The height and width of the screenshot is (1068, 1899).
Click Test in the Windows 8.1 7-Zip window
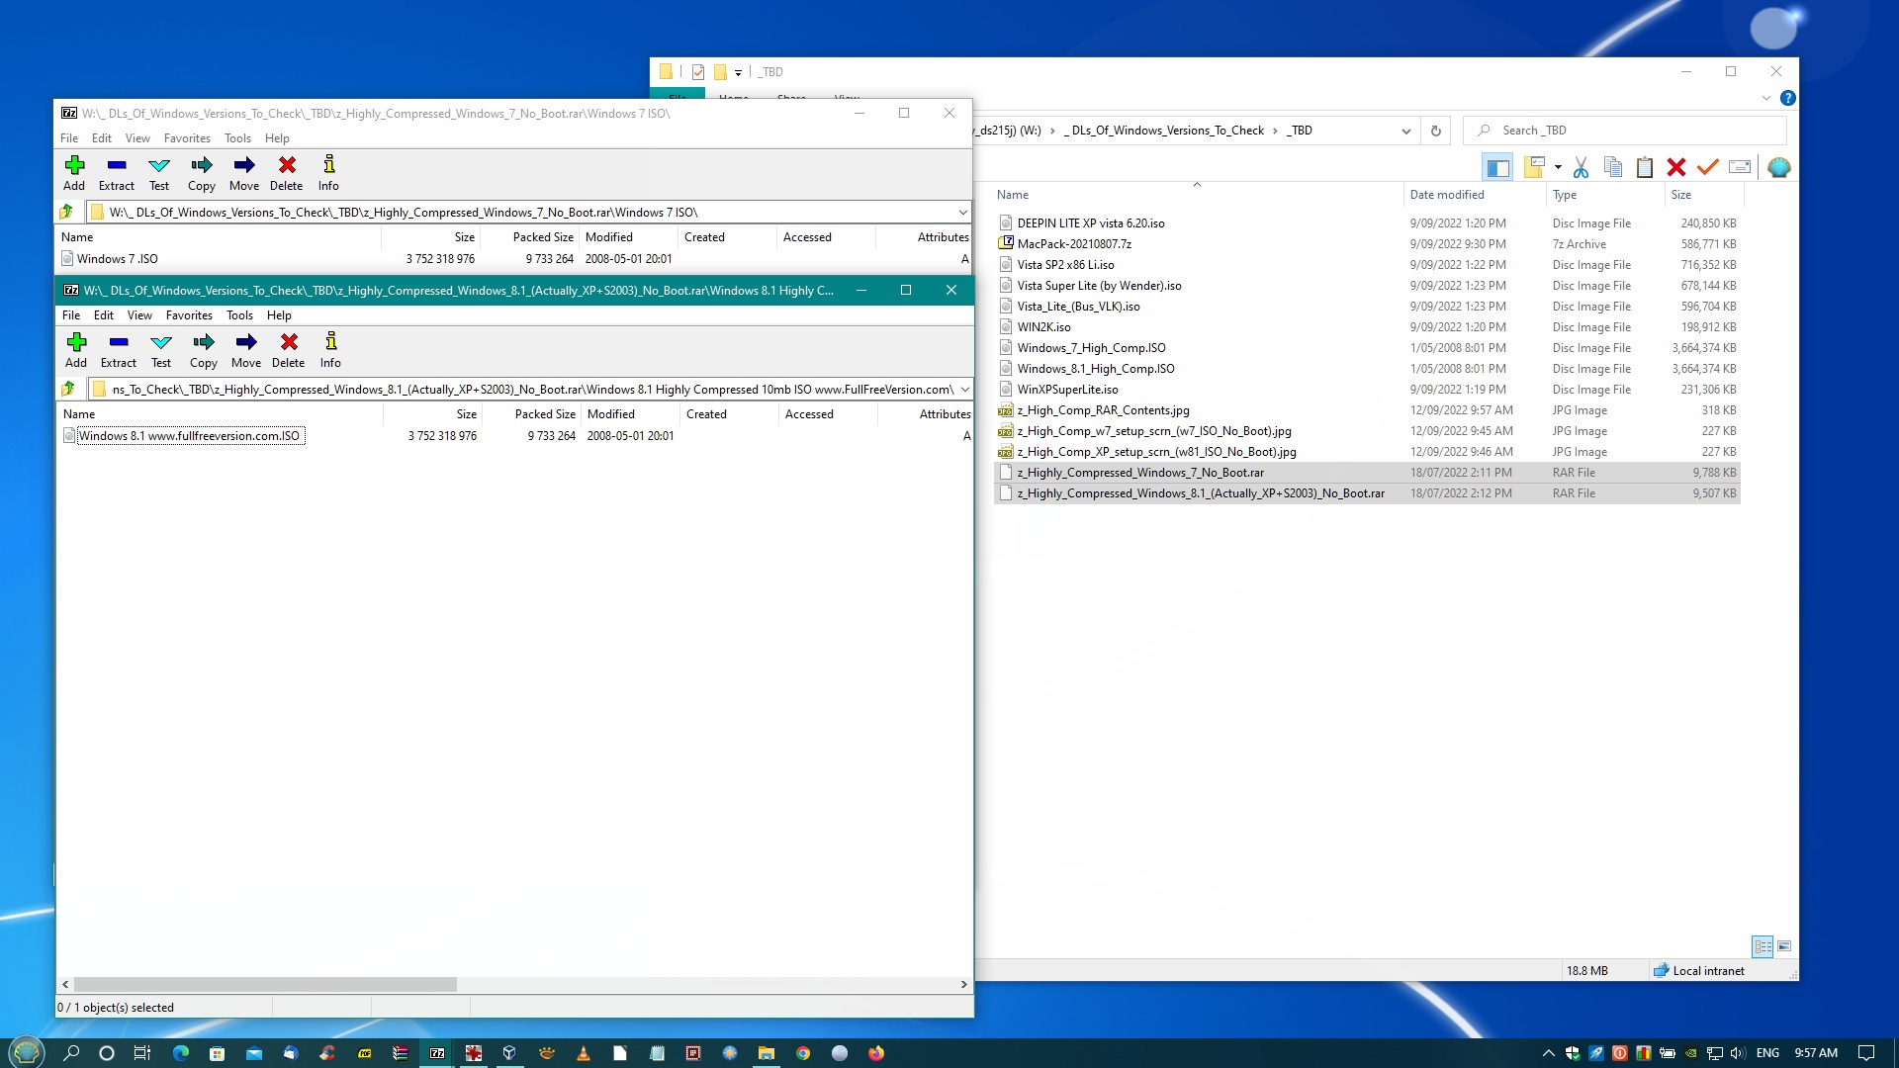[x=161, y=350]
